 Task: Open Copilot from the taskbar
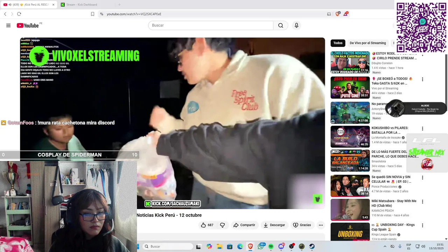[x=209, y=246]
